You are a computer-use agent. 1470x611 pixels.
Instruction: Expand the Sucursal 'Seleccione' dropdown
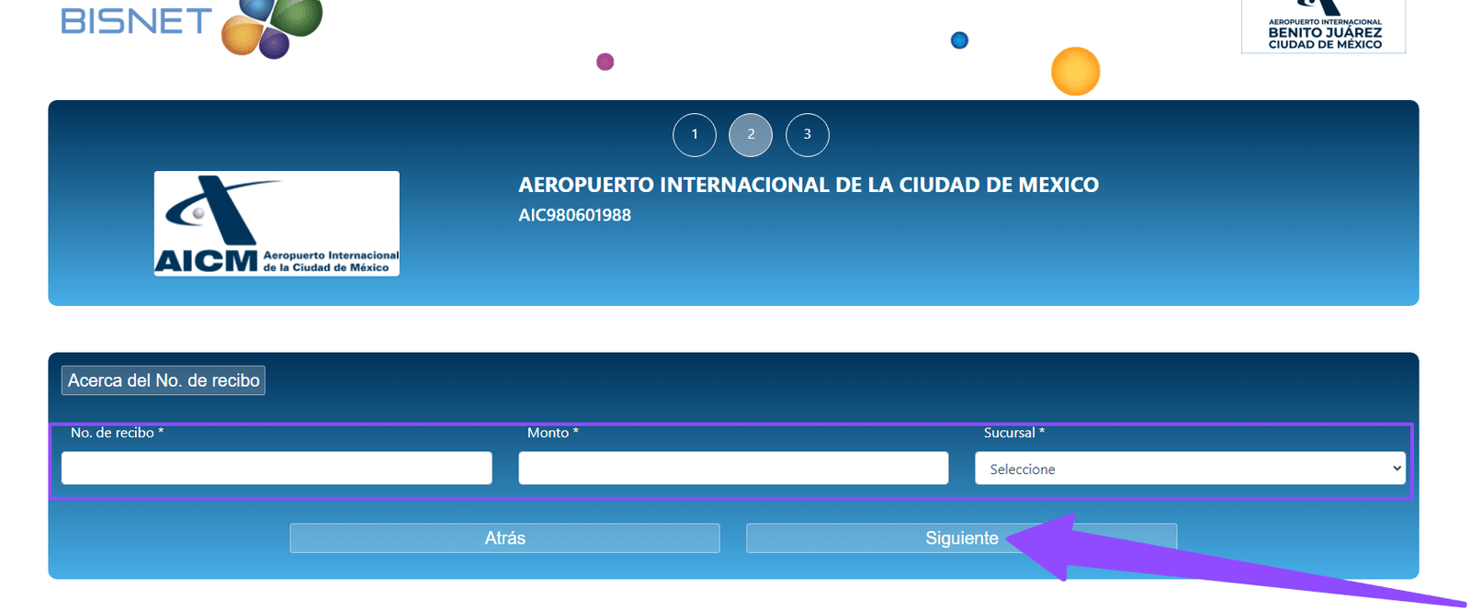click(1190, 468)
